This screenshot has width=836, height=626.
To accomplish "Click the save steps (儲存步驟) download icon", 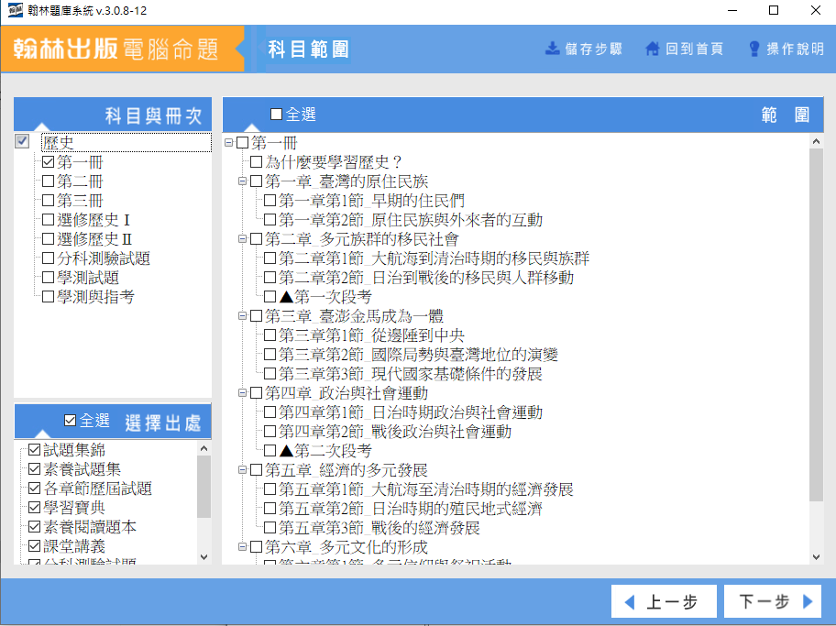I will (552, 49).
